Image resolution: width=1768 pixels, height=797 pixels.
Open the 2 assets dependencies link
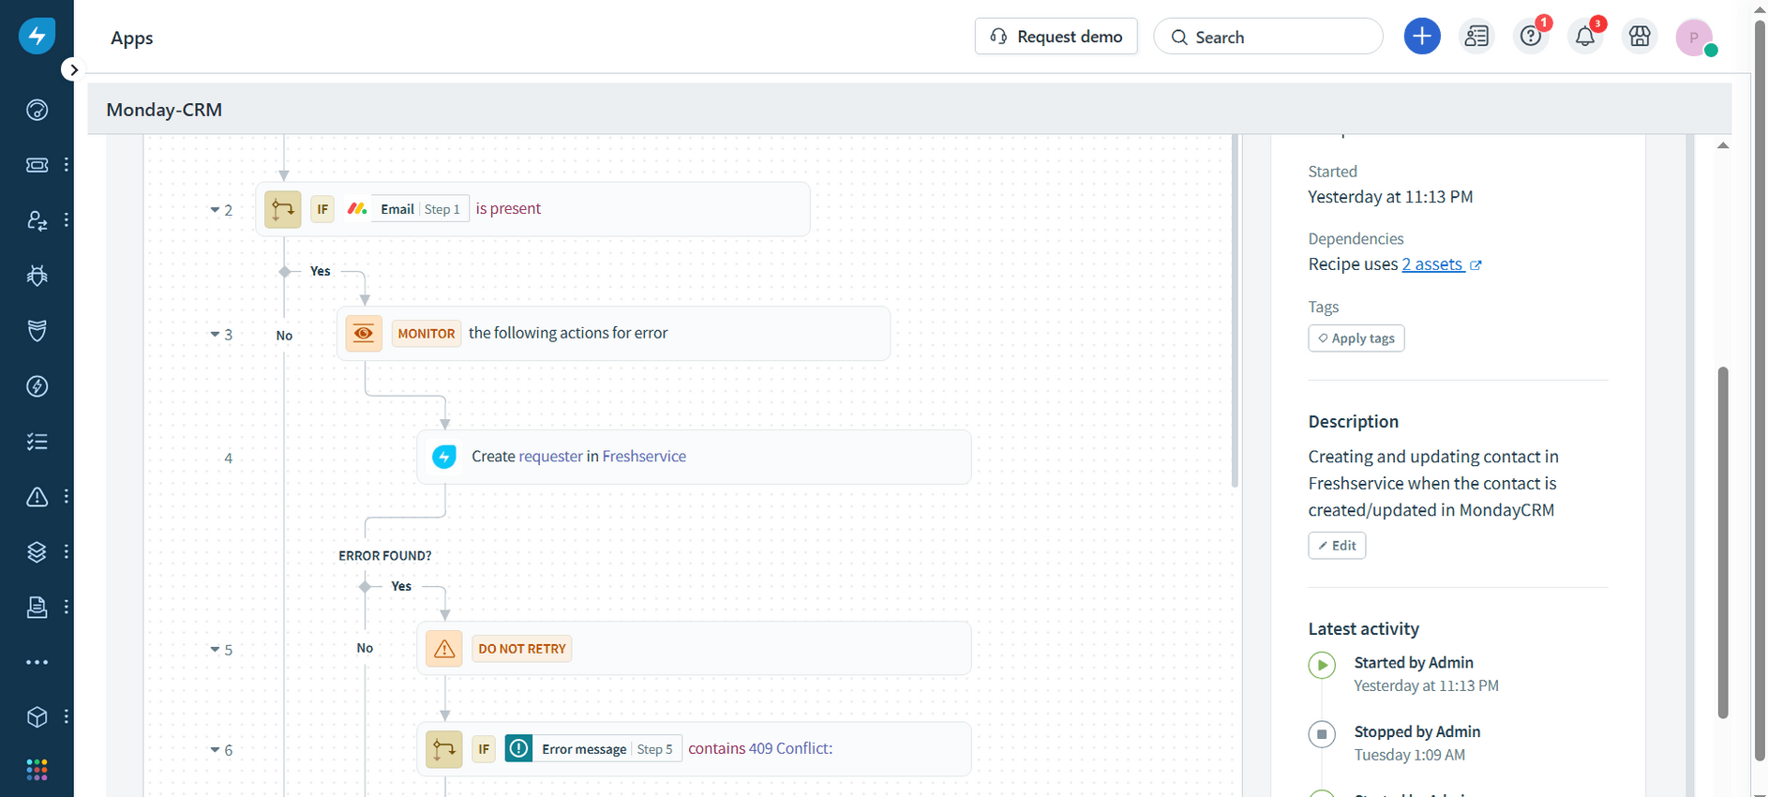point(1432,264)
